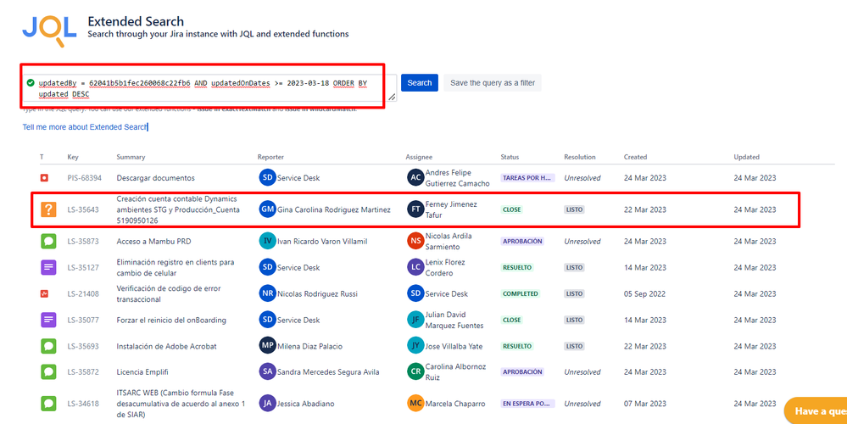The height and width of the screenshot is (424, 847).
Task: Click the Status column header
Action: point(510,157)
